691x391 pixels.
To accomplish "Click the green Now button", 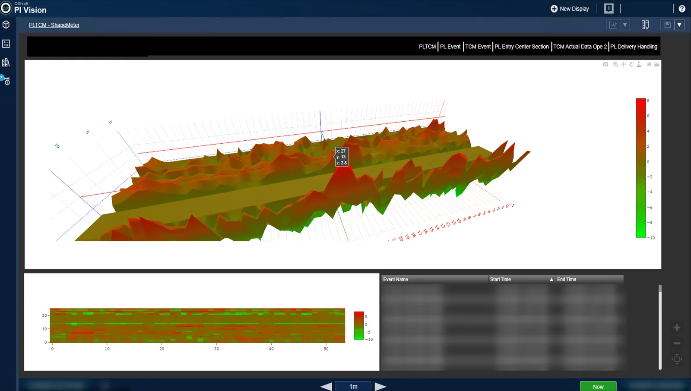I will pyautogui.click(x=598, y=387).
